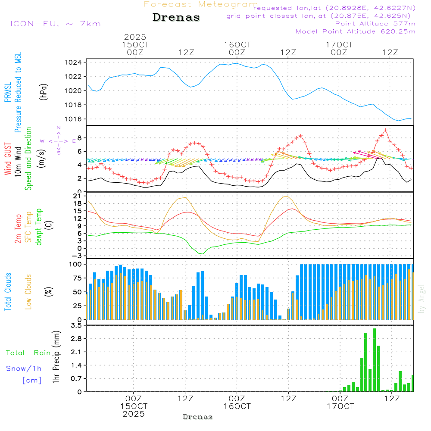Click the Model Point Altitude 620.25m text
The height and width of the screenshot is (431, 431).
[x=356, y=31]
